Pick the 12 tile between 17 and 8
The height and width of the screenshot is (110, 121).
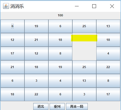pyautogui.click(x=36, y=53)
